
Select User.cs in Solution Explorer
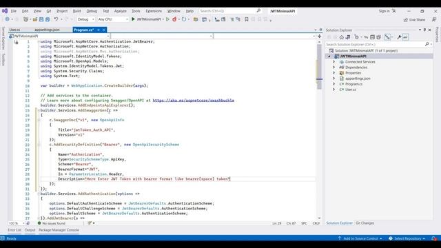tap(351, 90)
